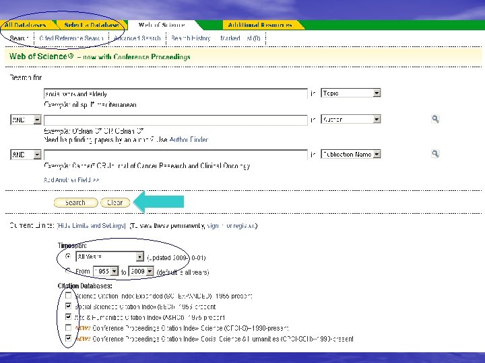Open the AND operator dropdown beside publication row
This screenshot has height=363, width=485.
26,155
